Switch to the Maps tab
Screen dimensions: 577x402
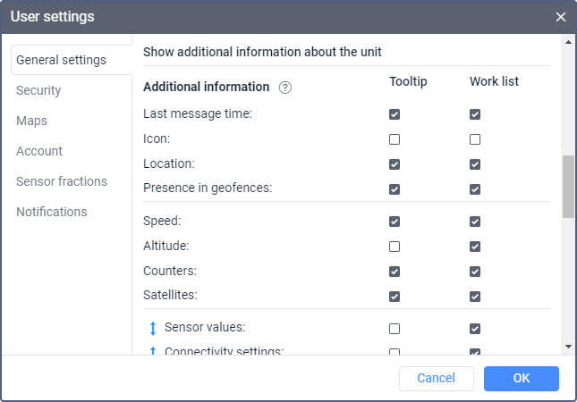31,121
